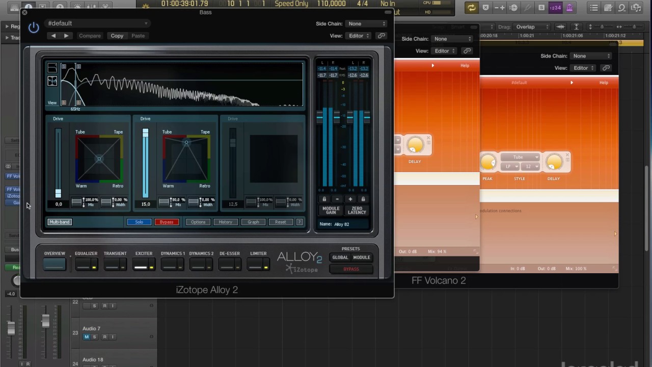
Task: Open the Limiter module
Action: (x=255, y=264)
